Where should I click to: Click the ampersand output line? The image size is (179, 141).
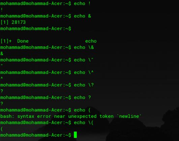pos(2,54)
